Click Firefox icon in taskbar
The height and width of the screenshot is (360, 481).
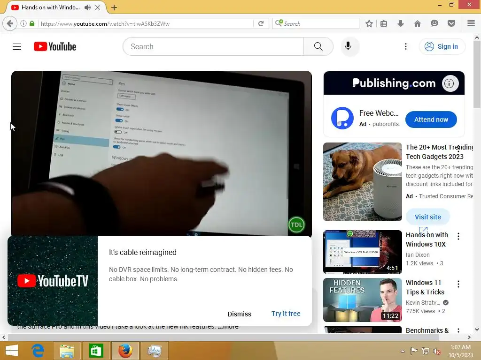[x=125, y=351]
